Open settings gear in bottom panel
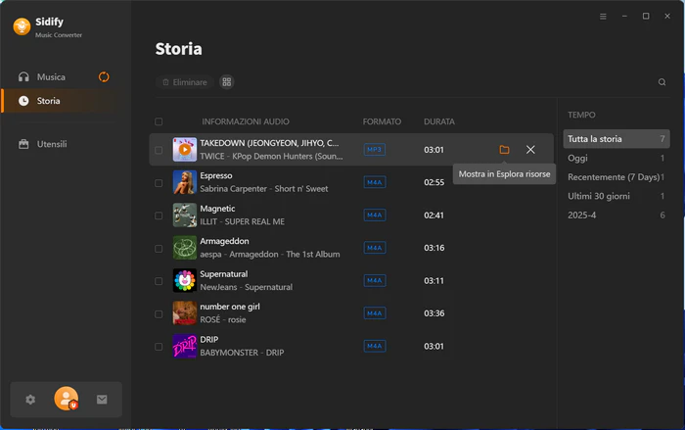This screenshot has width=685, height=430. [x=30, y=400]
